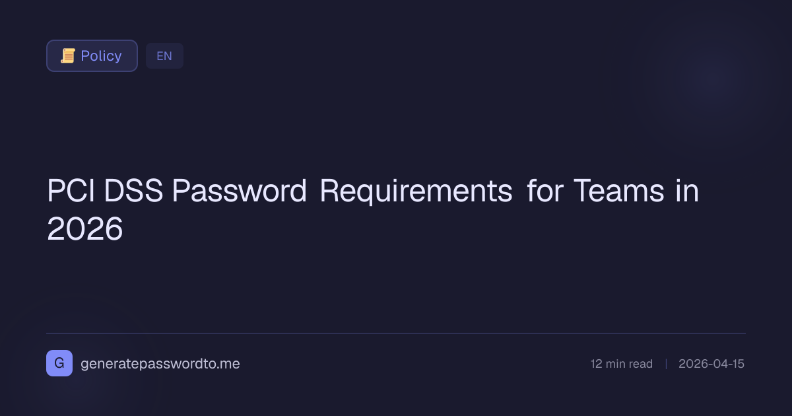The height and width of the screenshot is (416, 792).
Task: Click the word "in" ending the first title line
Action: [x=687, y=191]
